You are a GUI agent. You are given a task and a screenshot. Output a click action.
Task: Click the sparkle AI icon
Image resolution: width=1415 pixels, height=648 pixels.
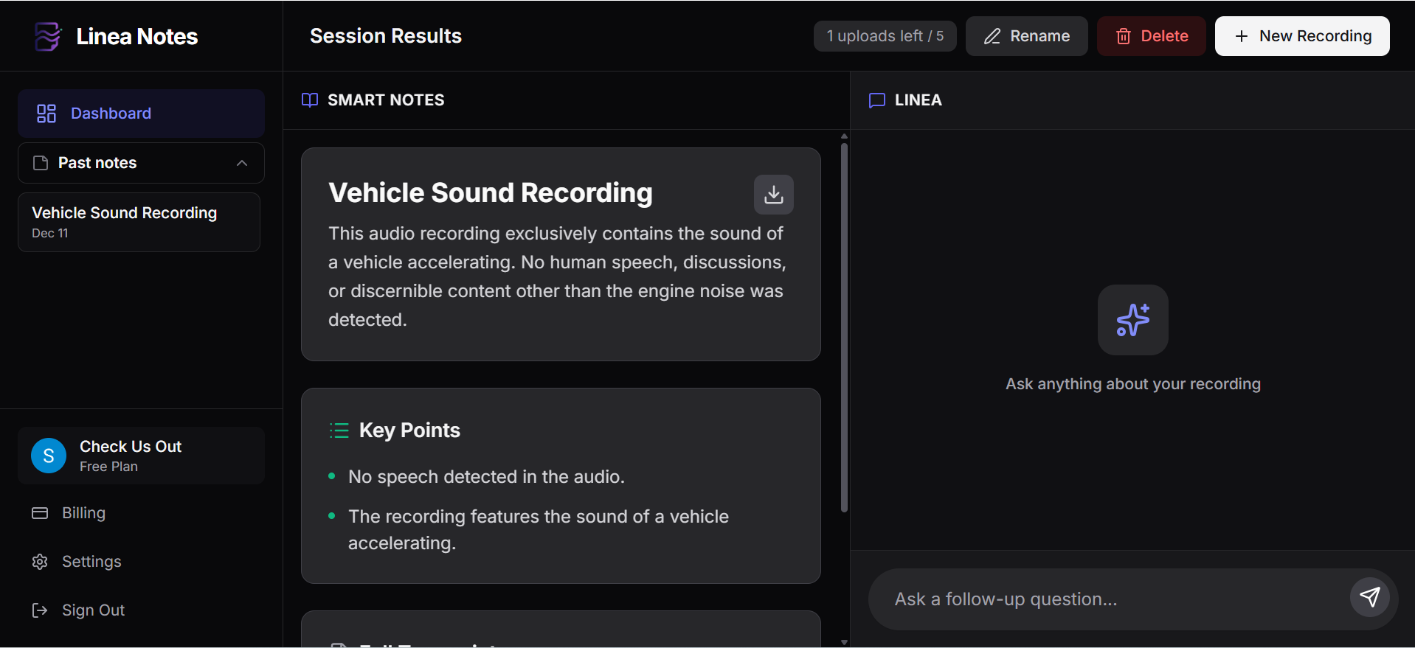coord(1132,320)
